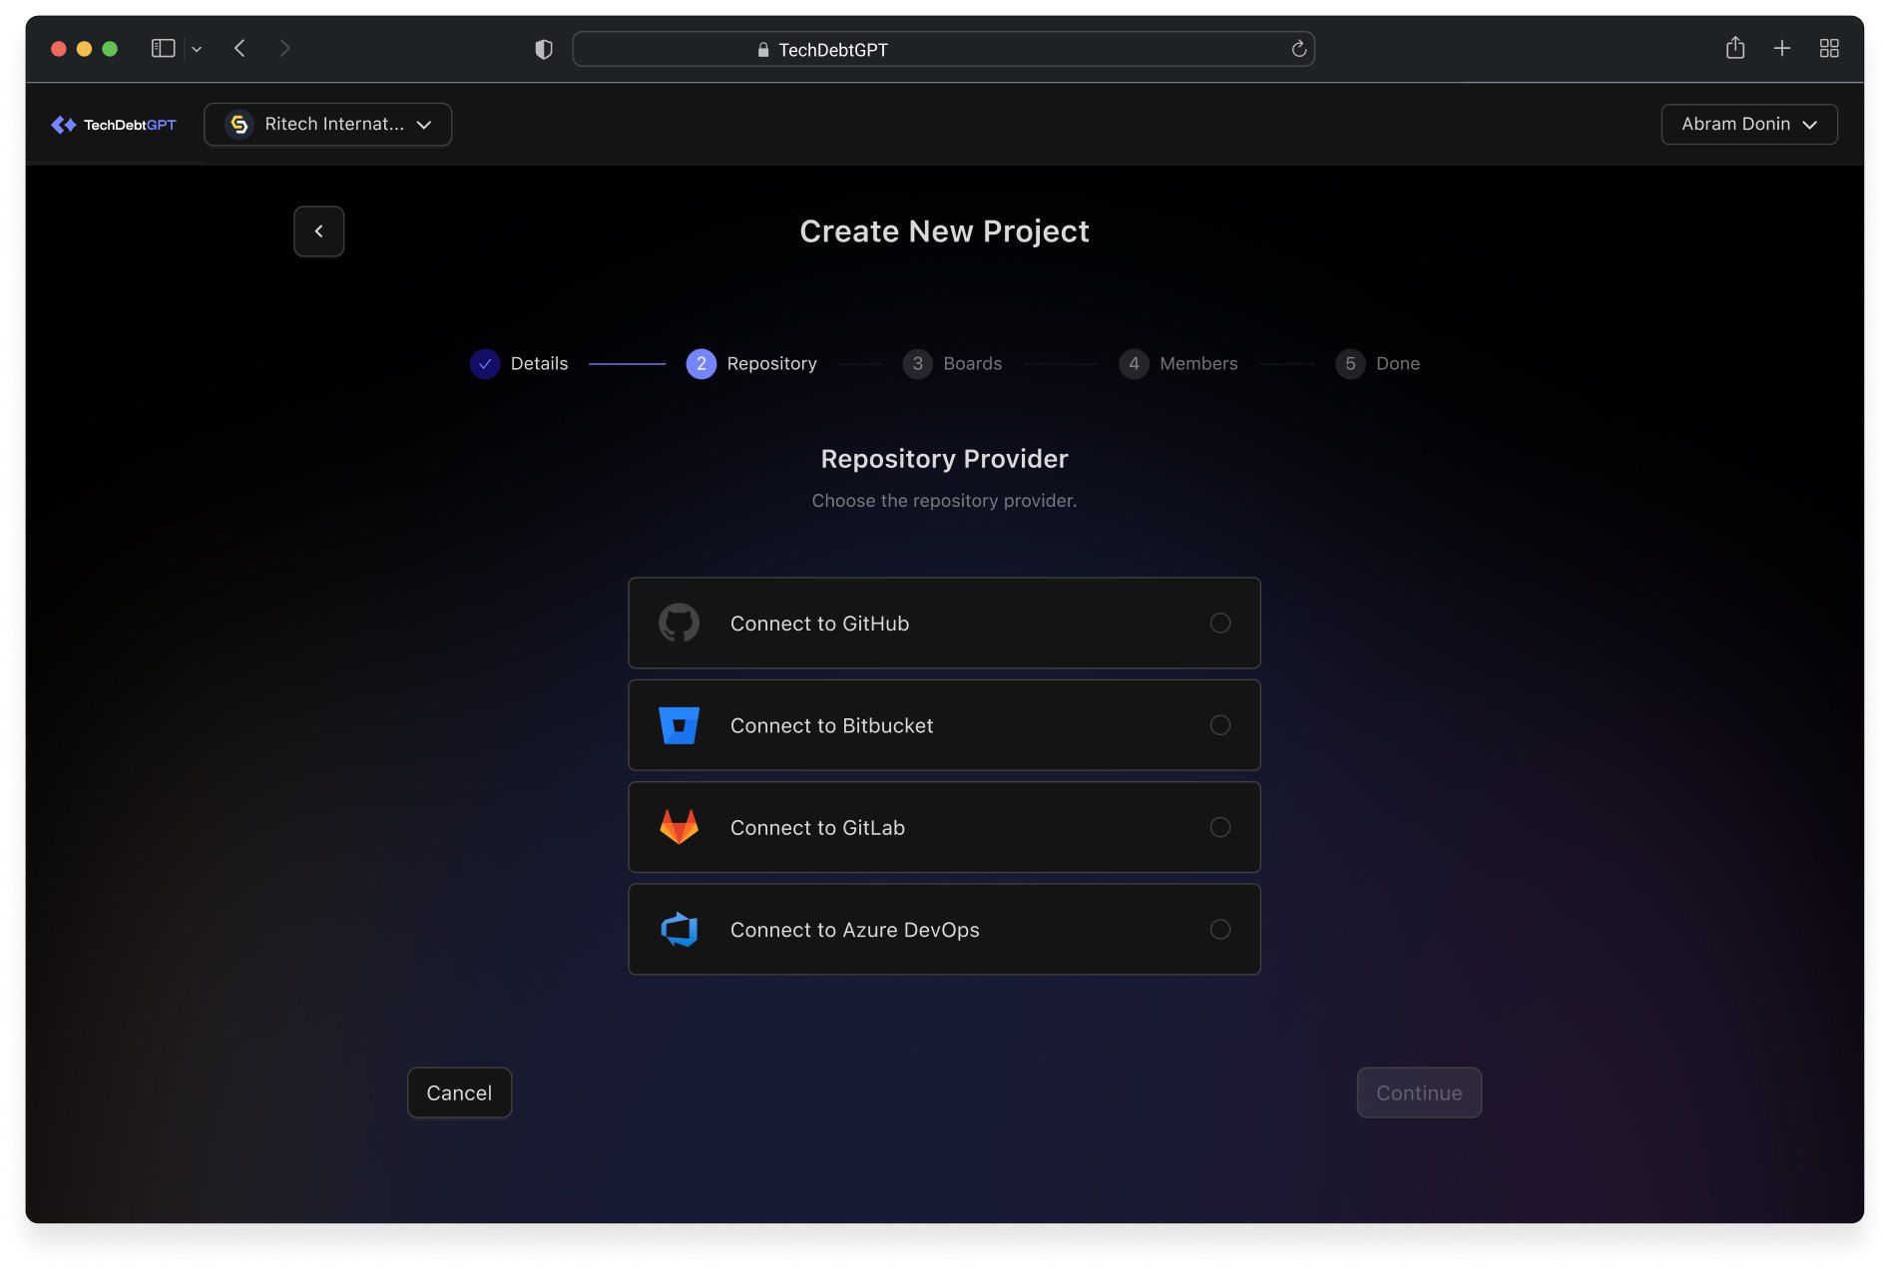Open the Abram Donin user menu
Screen dimensions: 1890x1270
tap(1748, 125)
